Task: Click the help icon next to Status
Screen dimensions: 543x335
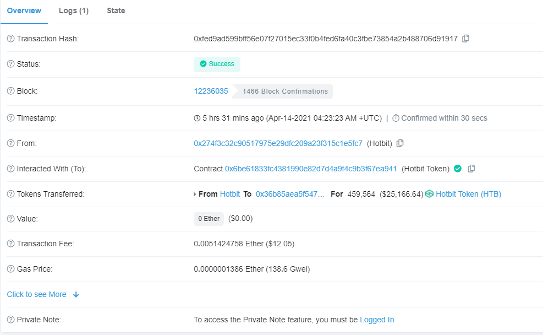Action: pyautogui.click(x=10, y=64)
